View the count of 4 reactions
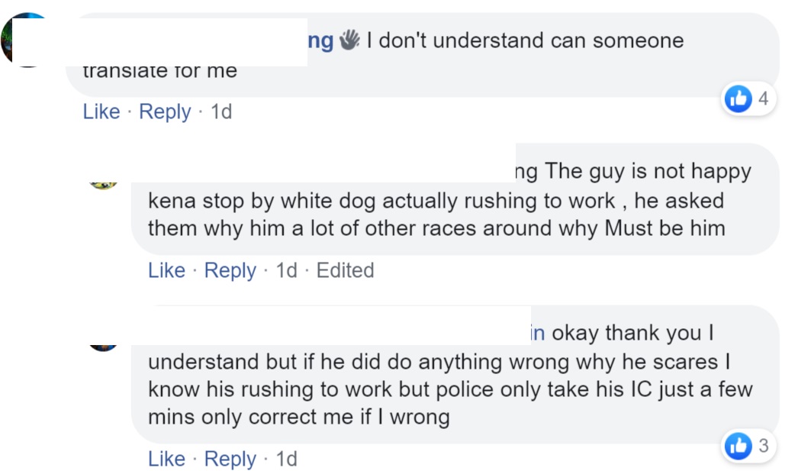Screen dimensions: 795x471 click(x=763, y=98)
